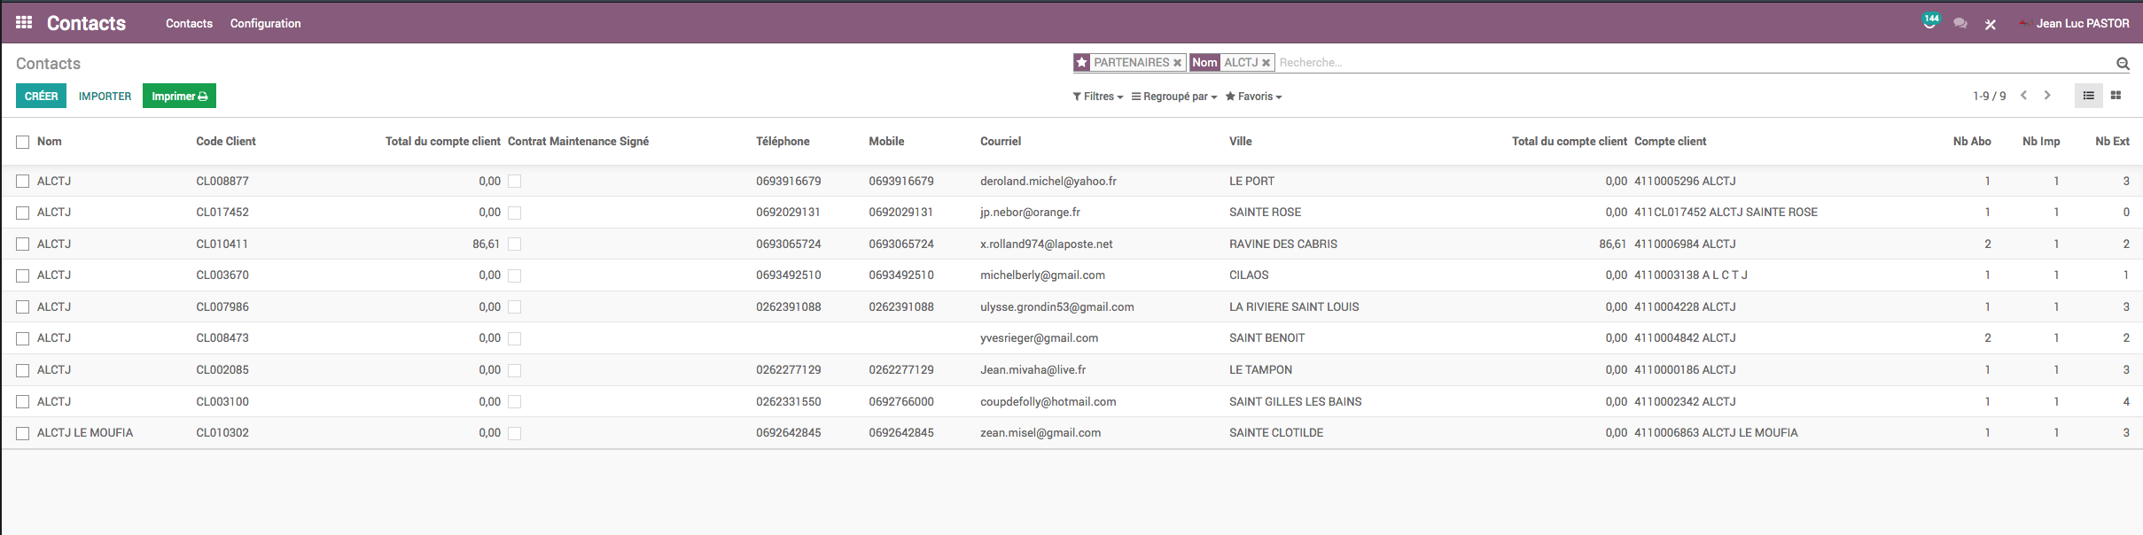Expand the Filtres dropdown

(1098, 97)
